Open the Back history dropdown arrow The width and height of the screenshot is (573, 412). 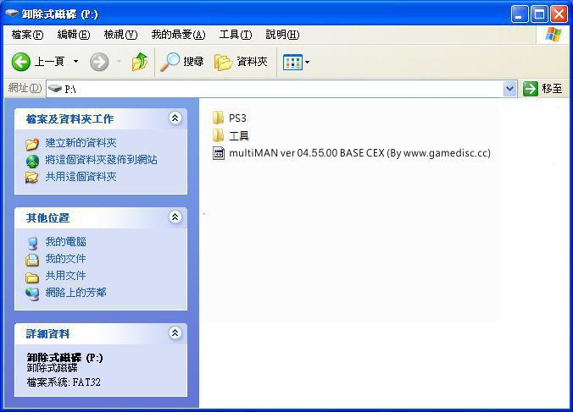click(x=75, y=61)
